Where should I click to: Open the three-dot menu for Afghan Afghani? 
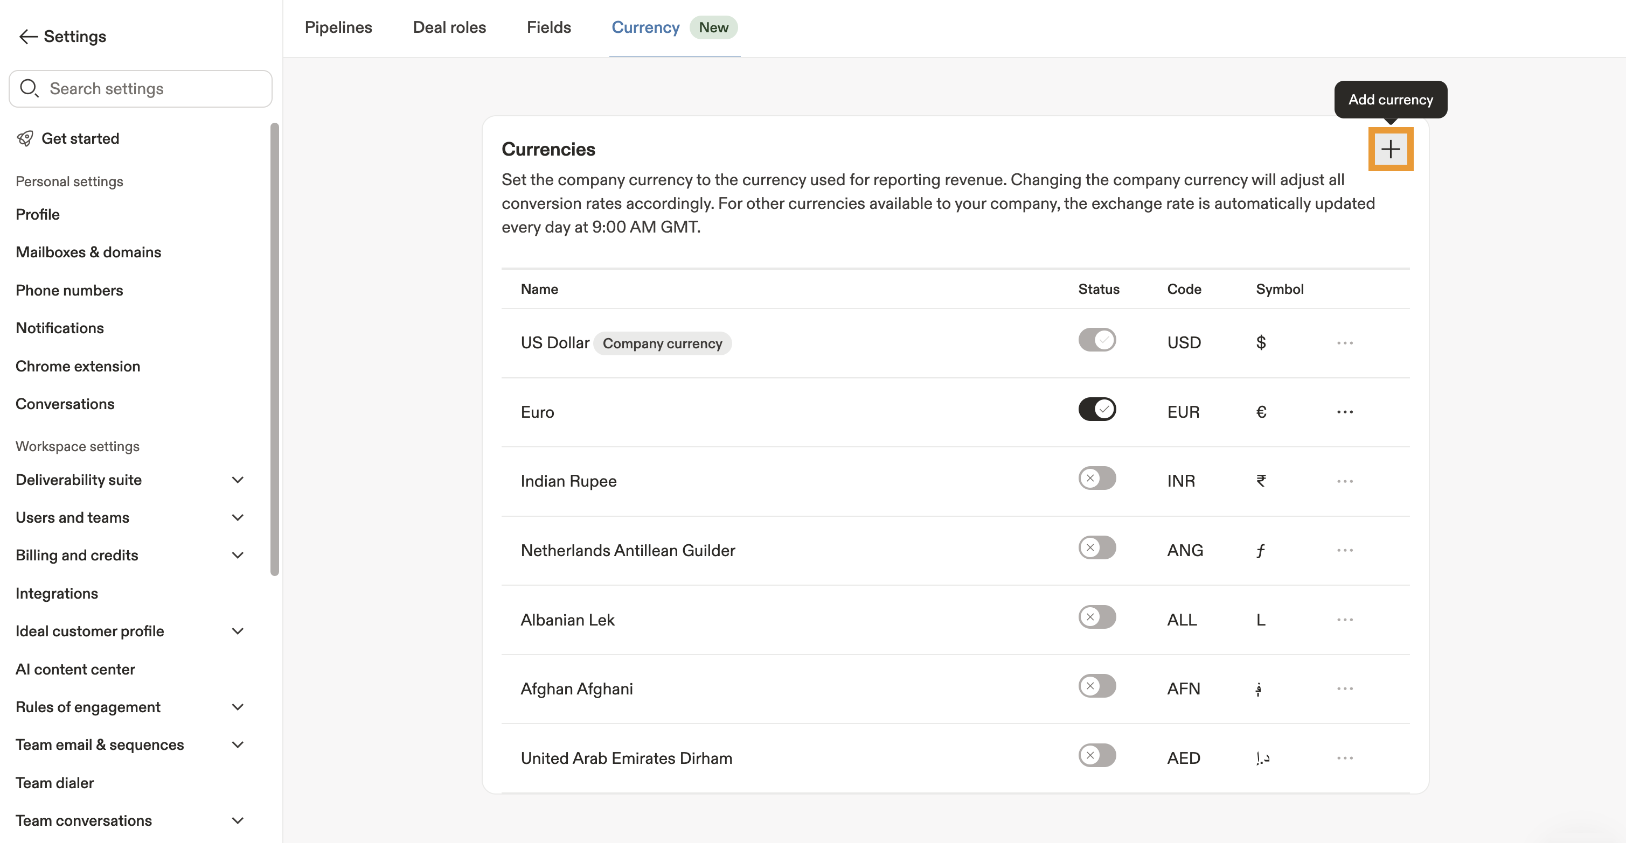point(1344,689)
